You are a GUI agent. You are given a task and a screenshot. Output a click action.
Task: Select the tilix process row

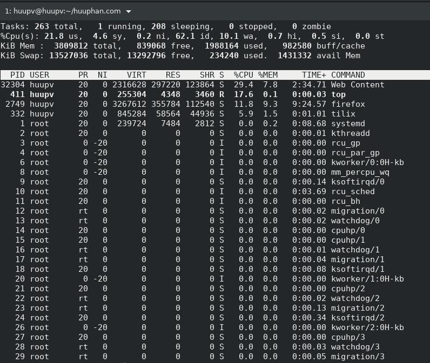coord(215,114)
